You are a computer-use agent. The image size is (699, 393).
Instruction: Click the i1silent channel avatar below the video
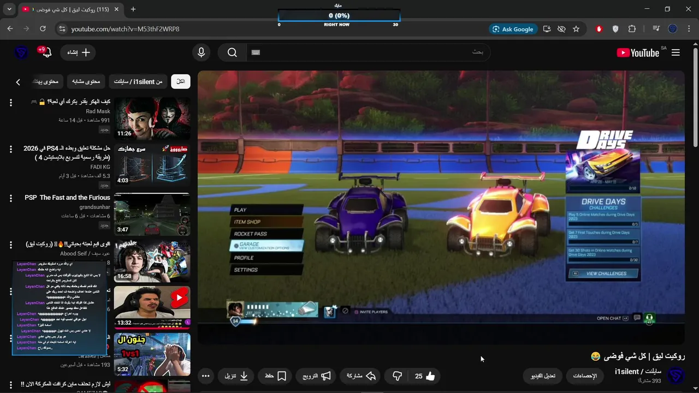(x=677, y=376)
